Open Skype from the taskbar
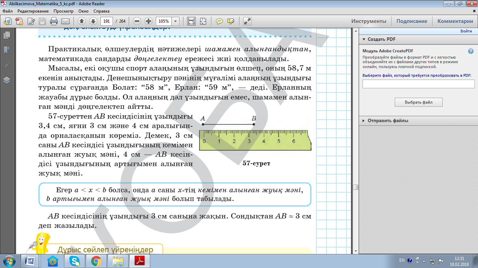This screenshot has width=478, height=268. tap(74, 261)
